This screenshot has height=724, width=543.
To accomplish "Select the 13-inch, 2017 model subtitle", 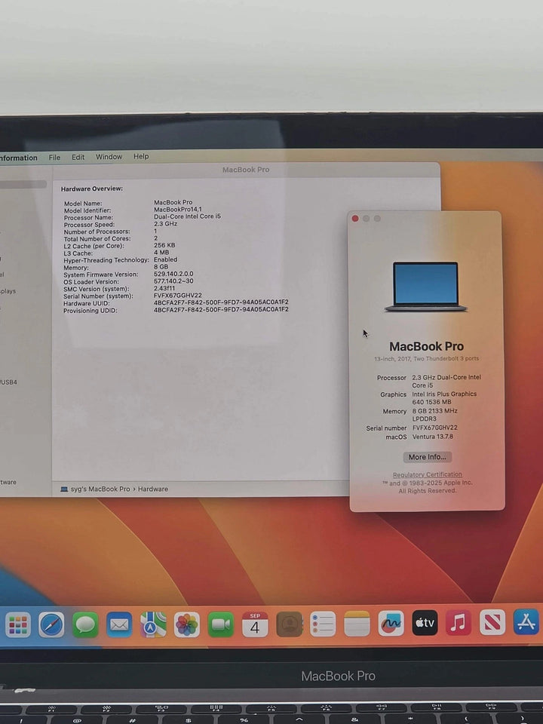I will (427, 359).
